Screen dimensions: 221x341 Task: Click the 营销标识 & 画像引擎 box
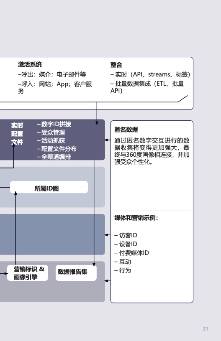coord(28,273)
